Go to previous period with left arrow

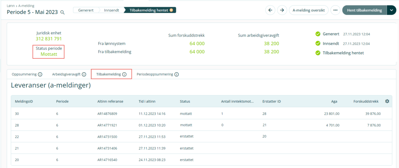click(x=270, y=10)
